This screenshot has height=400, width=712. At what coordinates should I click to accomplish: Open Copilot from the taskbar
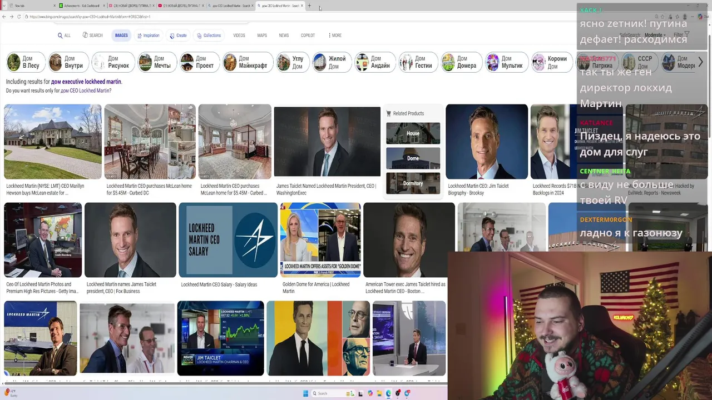pyautogui.click(x=370, y=393)
